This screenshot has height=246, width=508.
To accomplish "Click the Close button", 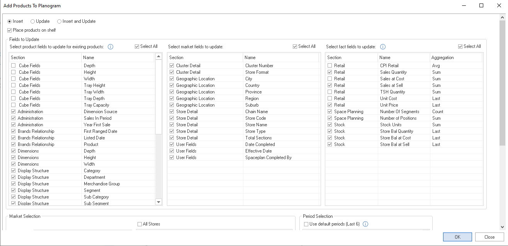I will (489, 237).
